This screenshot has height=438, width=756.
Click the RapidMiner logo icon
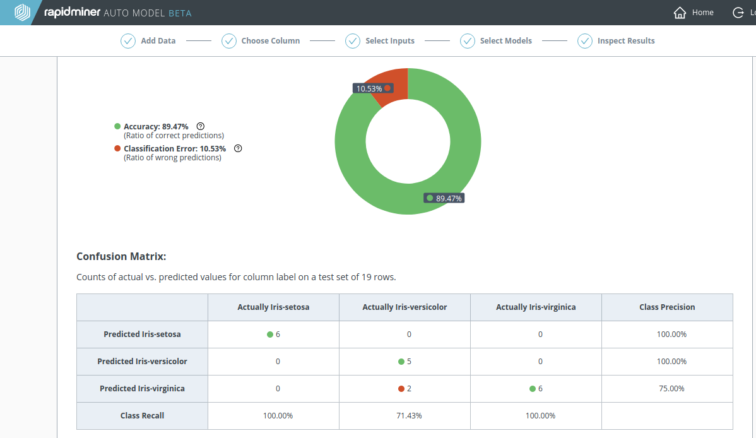pyautogui.click(x=22, y=13)
